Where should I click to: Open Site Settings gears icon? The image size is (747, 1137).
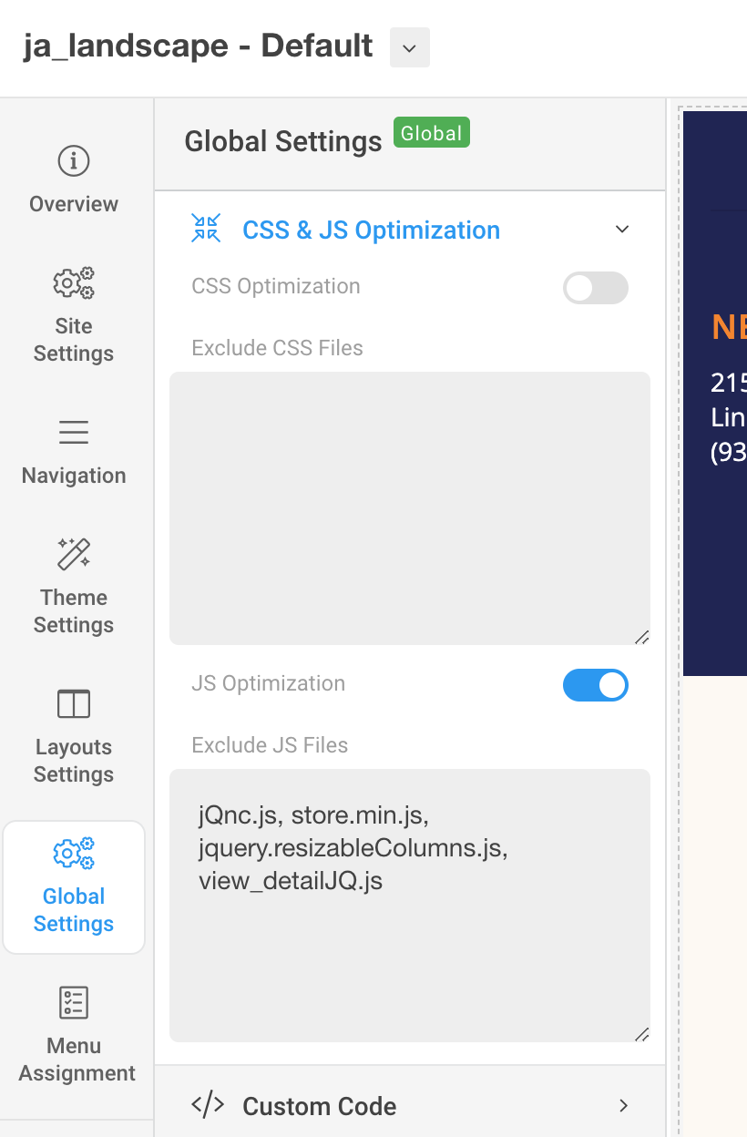tap(74, 283)
